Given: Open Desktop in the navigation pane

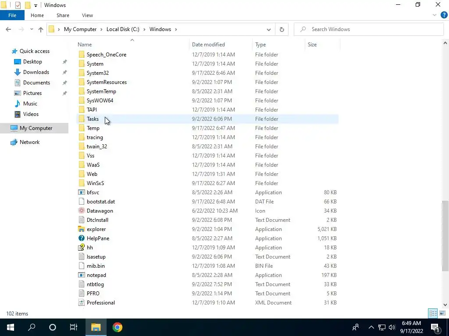Looking at the screenshot, I should point(32,62).
